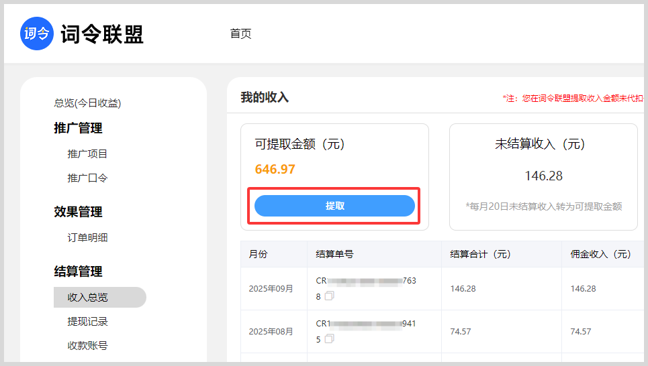The image size is (648, 366).
Task: Click the 月份 column header
Action: pos(258,254)
